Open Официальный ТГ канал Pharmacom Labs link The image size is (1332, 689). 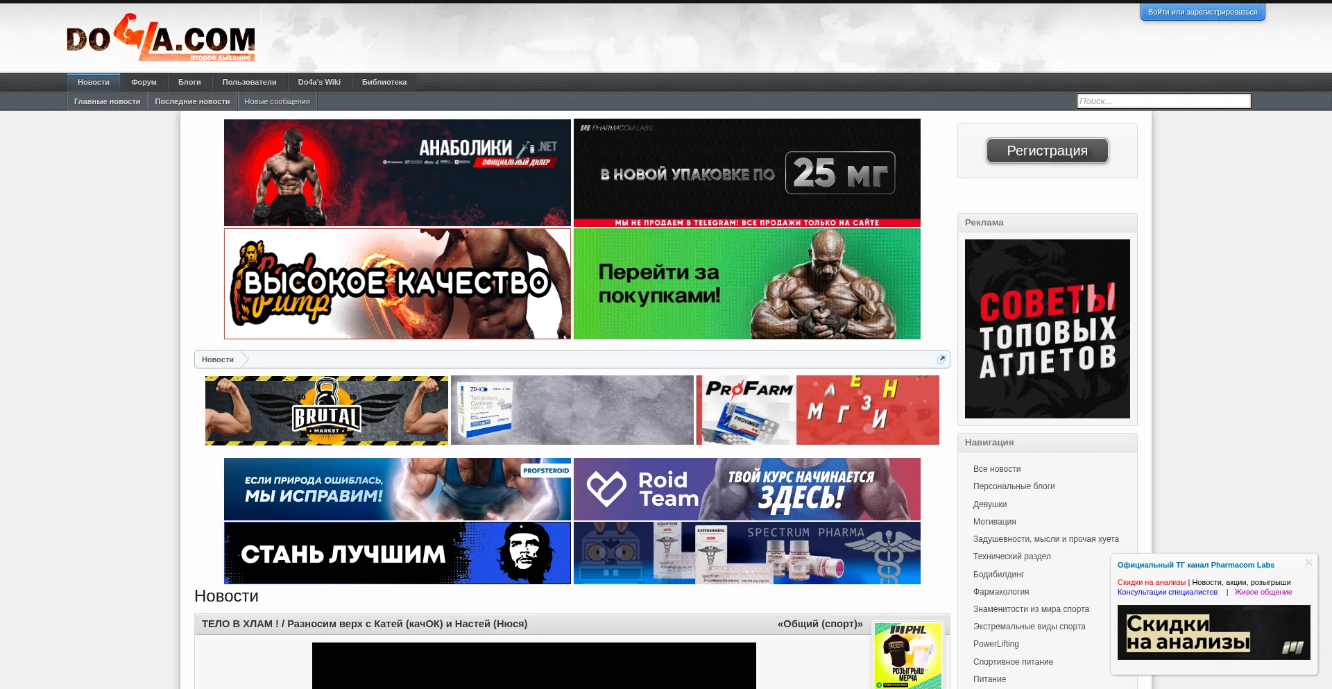[x=1195, y=565]
